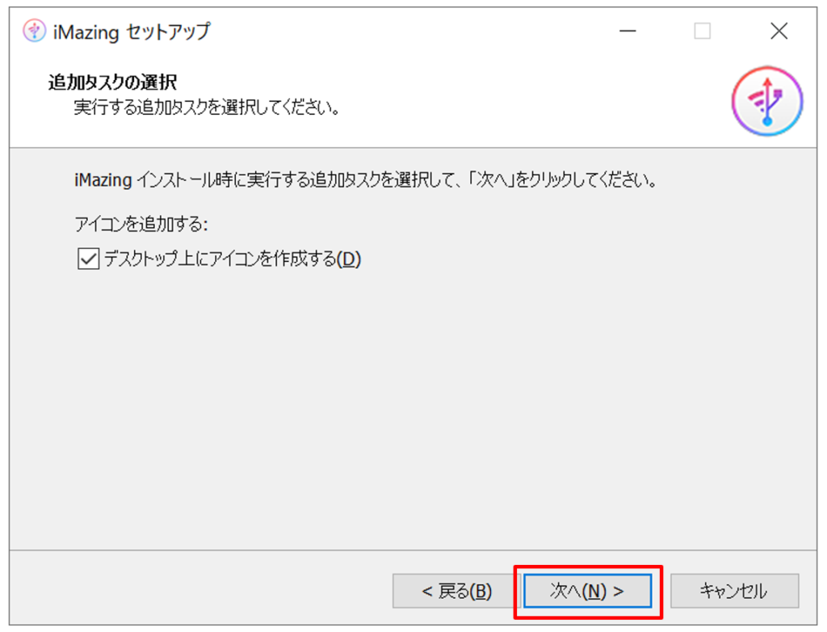Go back using the < 戻る(B) button
Screen dimensions: 827x632
456,591
